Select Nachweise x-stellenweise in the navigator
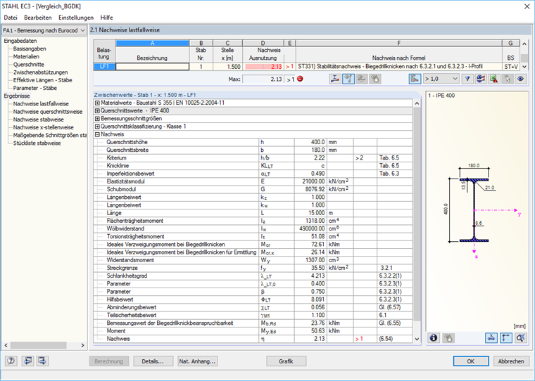 (43, 127)
